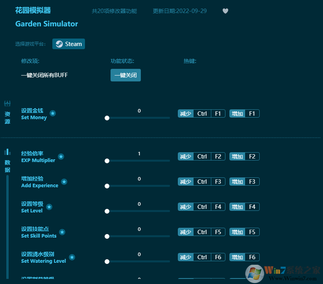
Task: Click the star icon beside Add Experience
Action: pos(64,182)
